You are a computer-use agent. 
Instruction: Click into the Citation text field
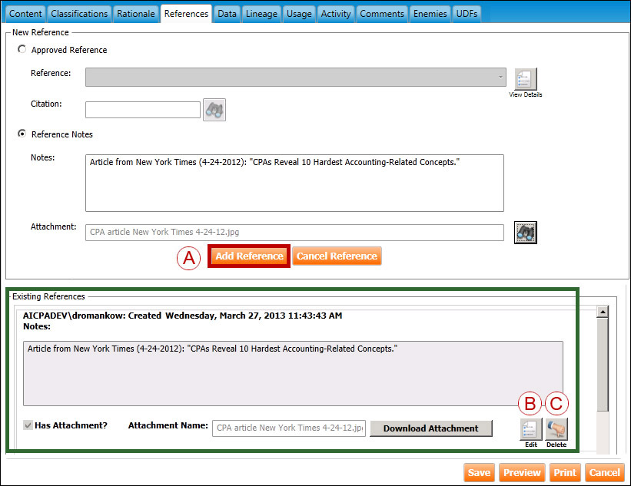click(x=143, y=110)
